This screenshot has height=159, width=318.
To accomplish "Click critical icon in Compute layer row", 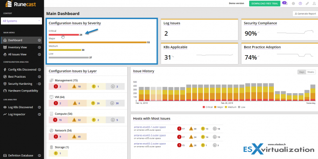I will point(56,120).
